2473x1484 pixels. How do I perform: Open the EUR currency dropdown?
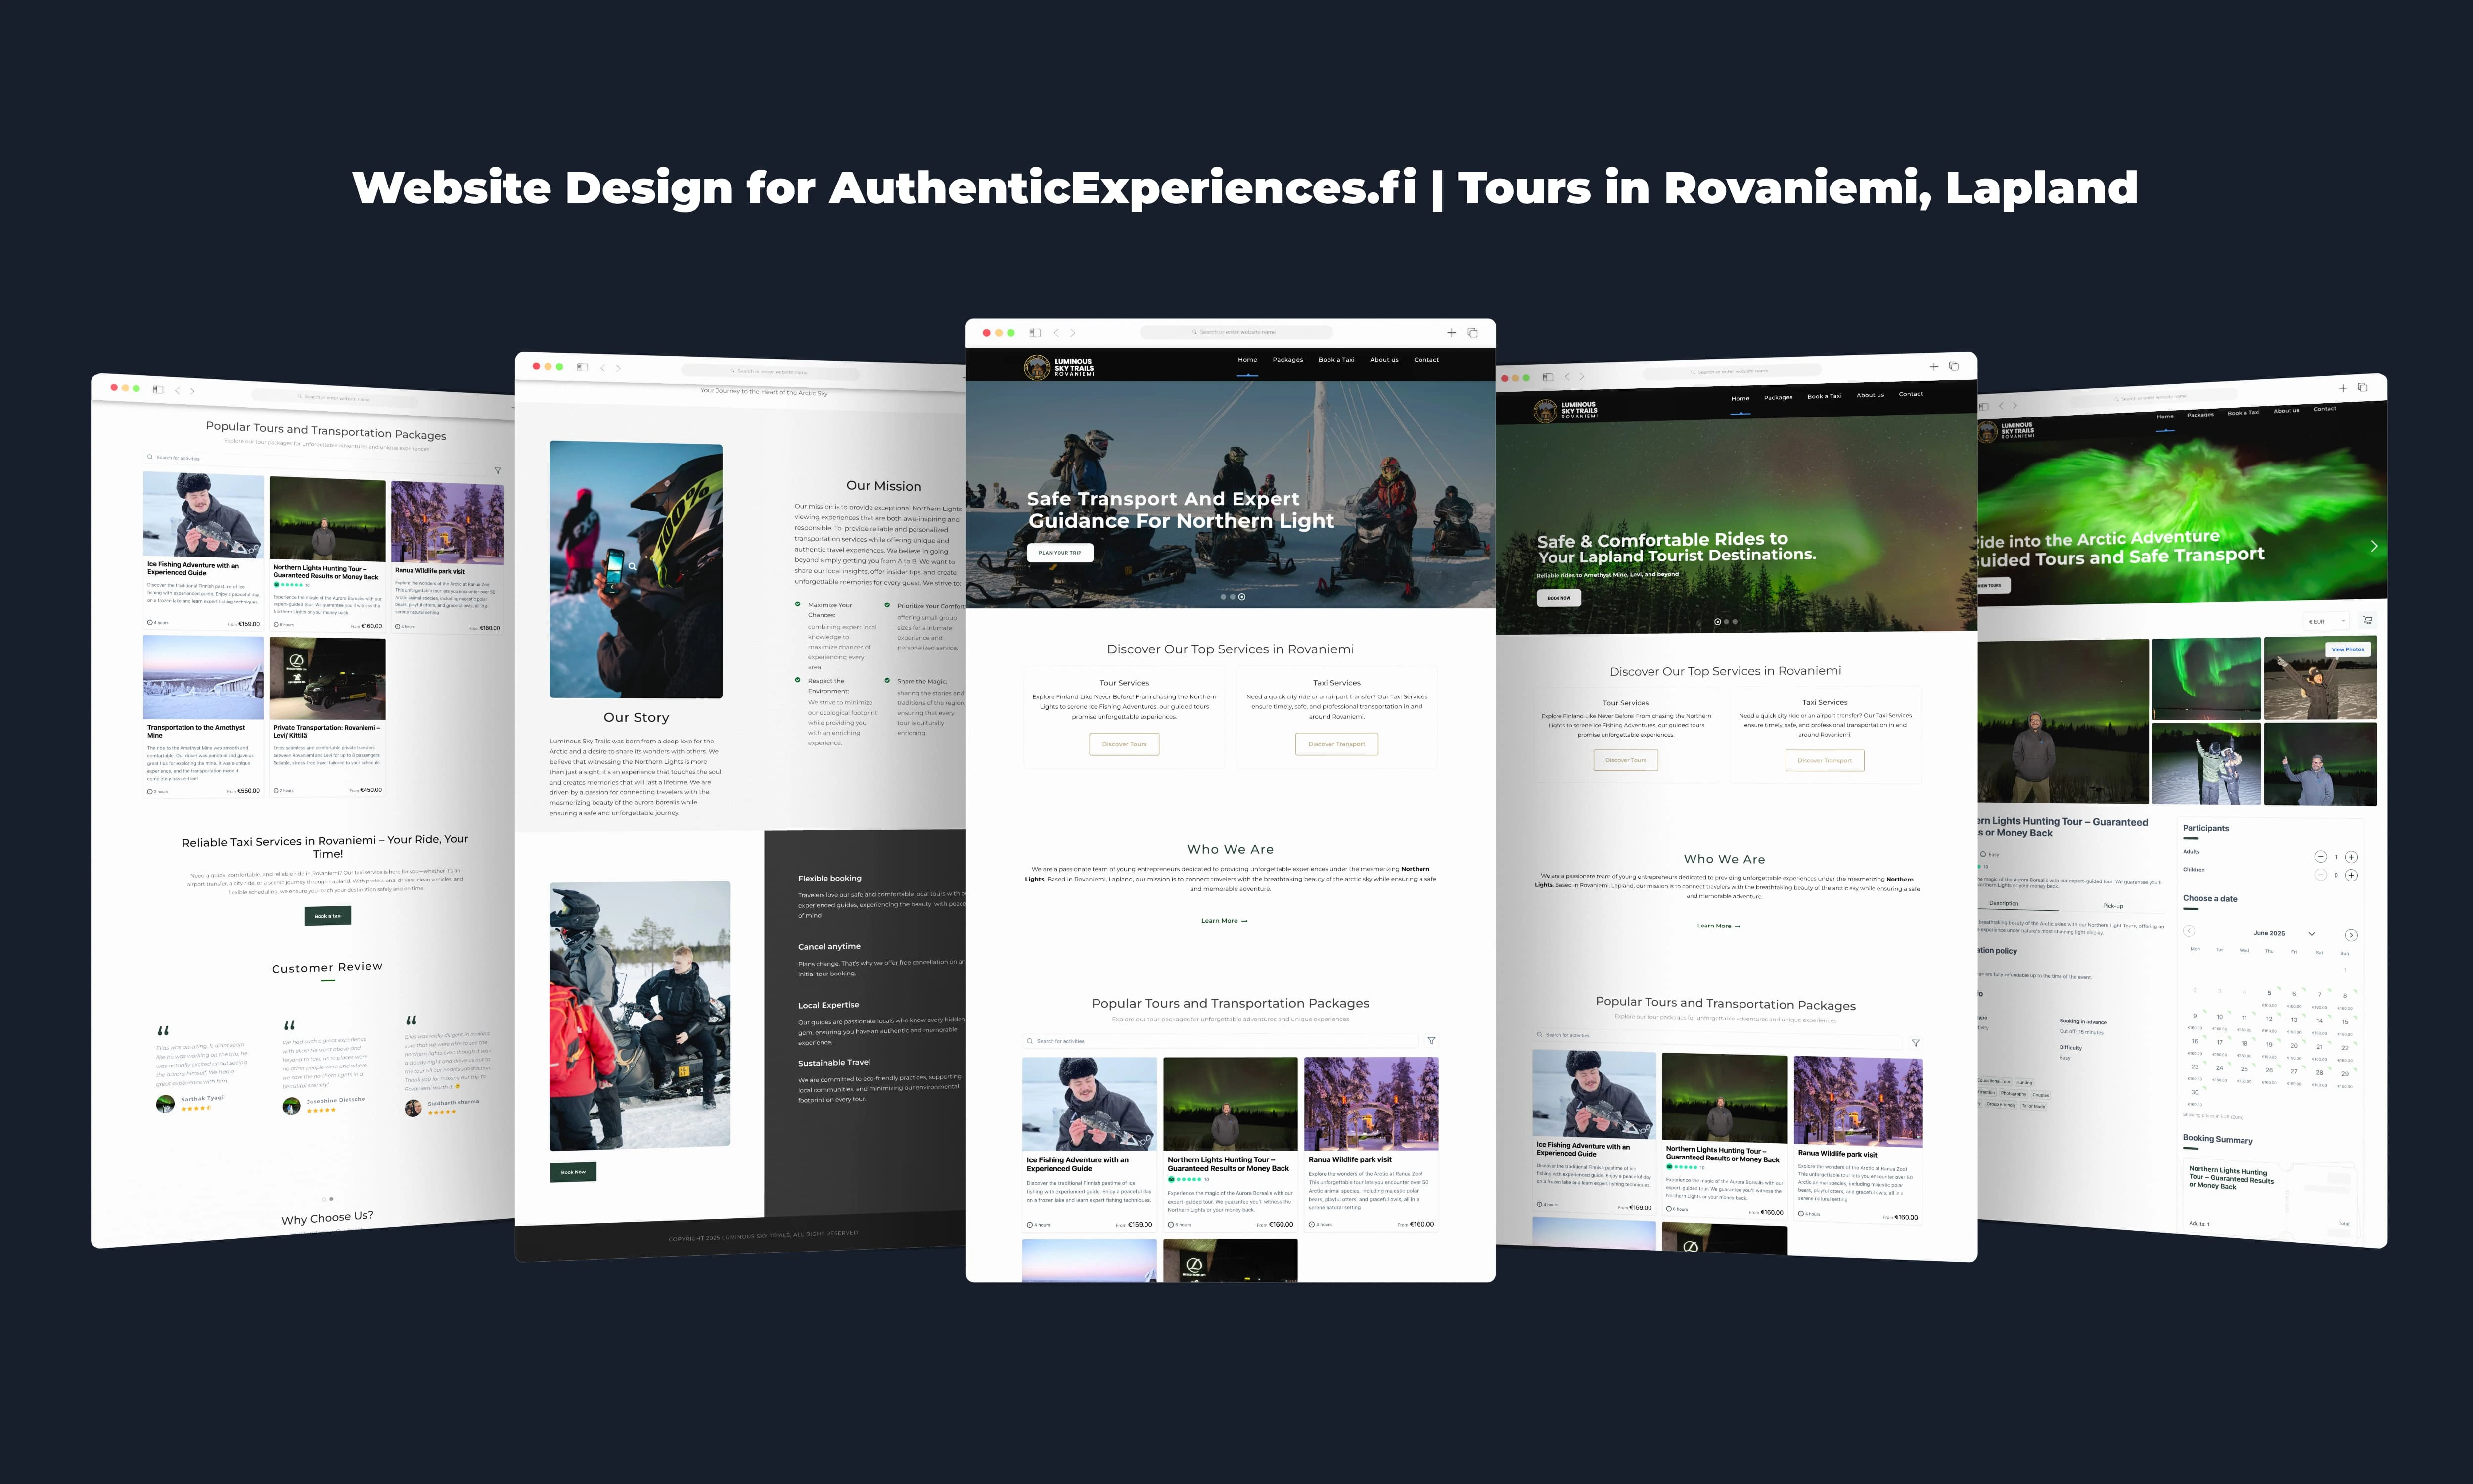[2327, 621]
